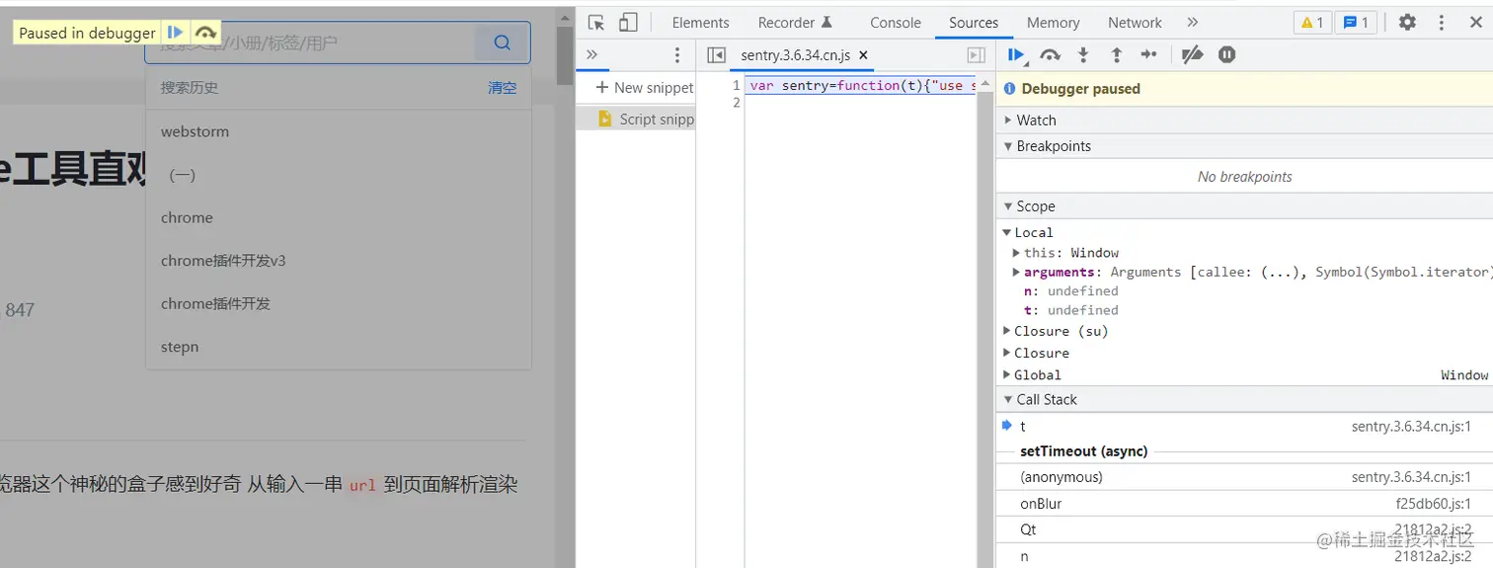This screenshot has height=568, width=1493.
Task: Expand the Watch section
Action: pyautogui.click(x=1244, y=120)
